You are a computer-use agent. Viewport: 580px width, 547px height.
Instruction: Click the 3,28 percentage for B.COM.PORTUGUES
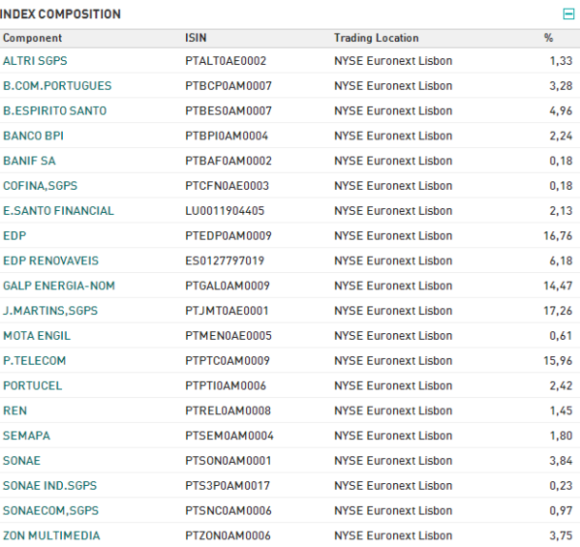coord(561,86)
